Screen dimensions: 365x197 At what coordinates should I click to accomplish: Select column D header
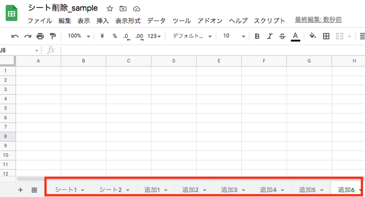coord(174,61)
